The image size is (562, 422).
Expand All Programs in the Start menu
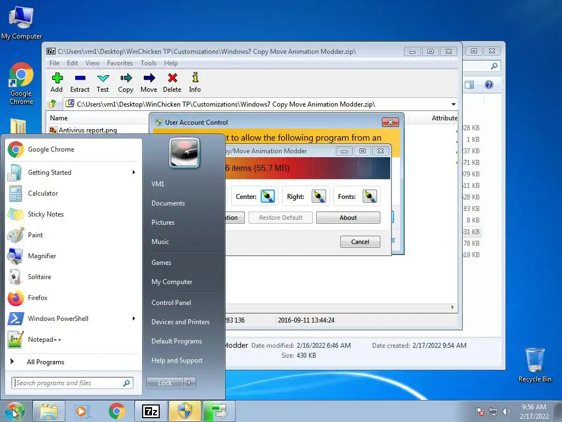[x=73, y=362]
